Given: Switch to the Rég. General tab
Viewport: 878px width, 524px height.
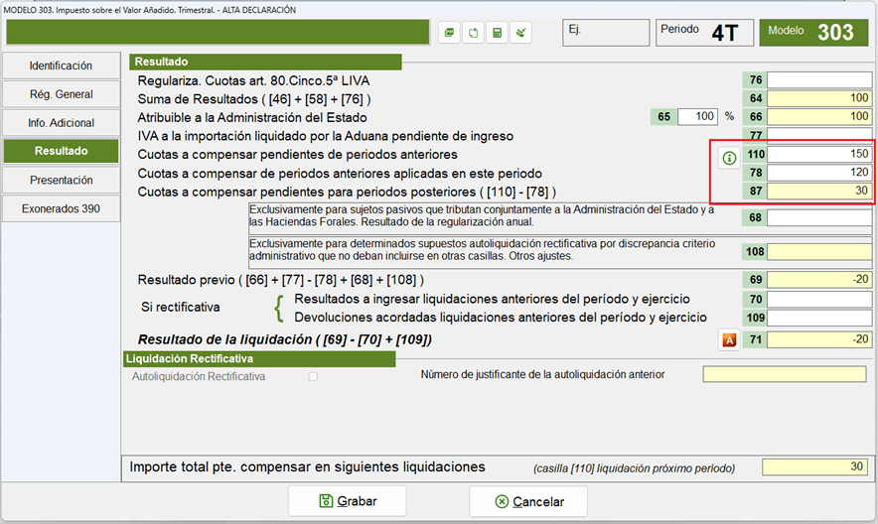Looking at the screenshot, I should point(61,94).
